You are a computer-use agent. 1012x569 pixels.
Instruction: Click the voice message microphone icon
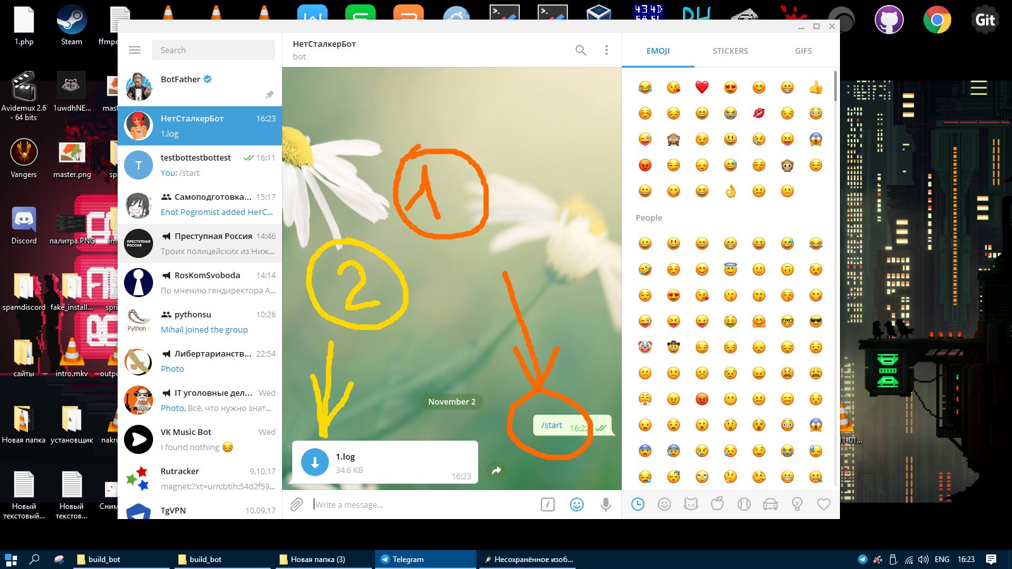(606, 505)
